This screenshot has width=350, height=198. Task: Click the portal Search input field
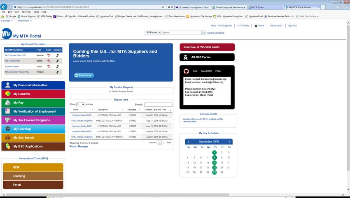pos(182,32)
